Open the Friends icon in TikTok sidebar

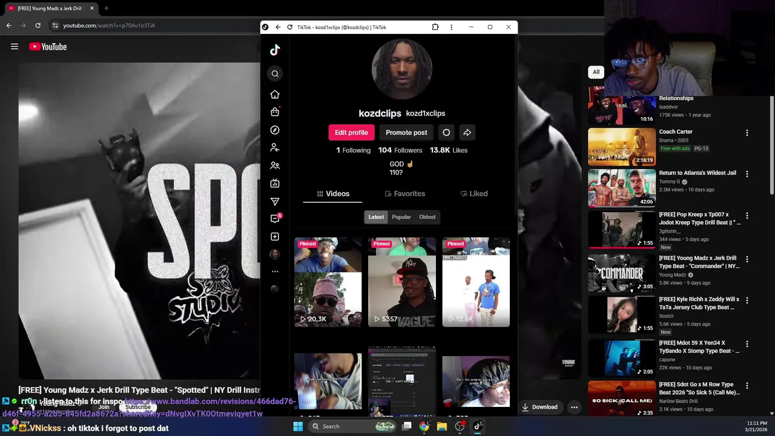click(275, 165)
